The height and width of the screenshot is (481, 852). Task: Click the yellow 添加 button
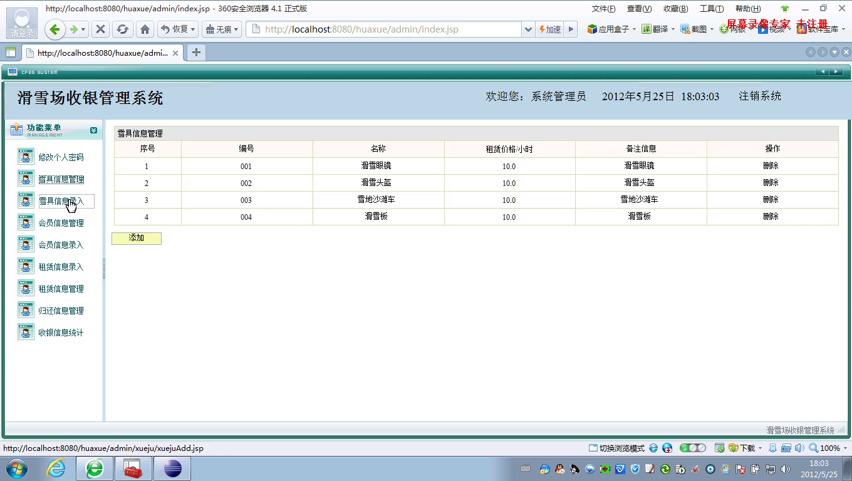click(x=137, y=238)
